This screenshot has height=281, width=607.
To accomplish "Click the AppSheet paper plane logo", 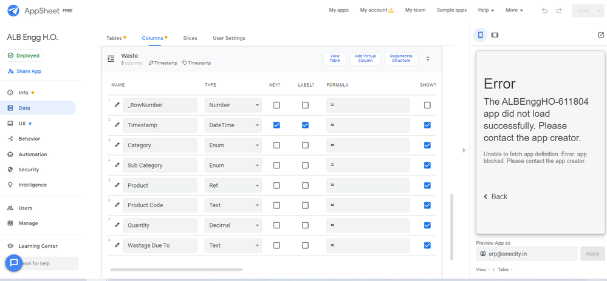I will pos(13,10).
